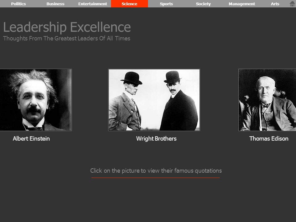Switch to the Society tab
The image size is (296, 222).
coord(203,4)
